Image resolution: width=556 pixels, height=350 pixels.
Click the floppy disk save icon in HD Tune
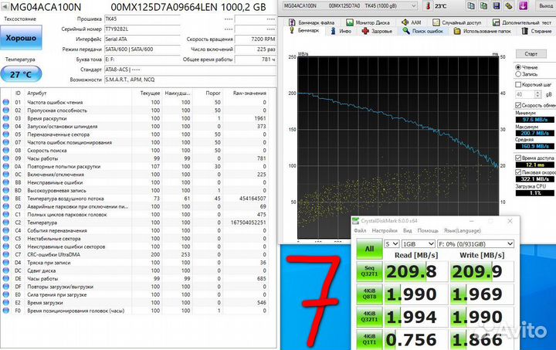point(497,5)
